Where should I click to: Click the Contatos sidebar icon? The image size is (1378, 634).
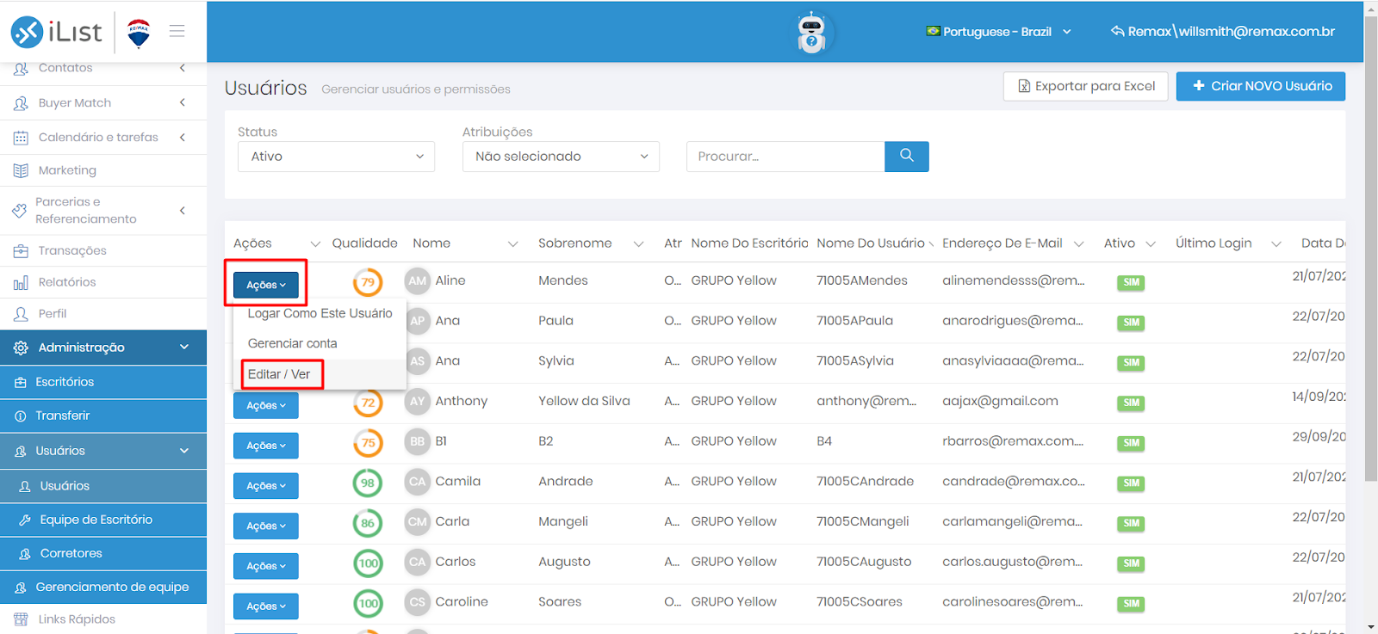click(21, 68)
